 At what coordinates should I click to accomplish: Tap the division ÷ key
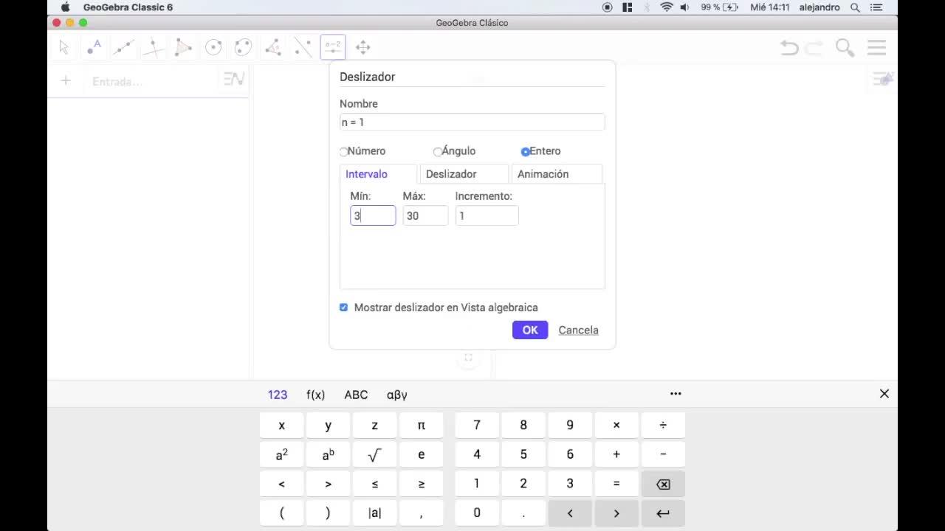[663, 425]
